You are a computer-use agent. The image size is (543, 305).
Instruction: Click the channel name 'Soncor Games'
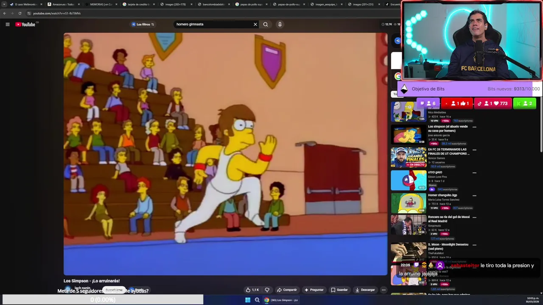click(437, 158)
